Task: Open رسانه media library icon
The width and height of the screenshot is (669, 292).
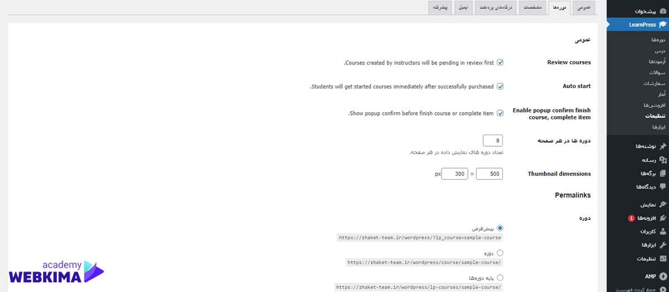Action: click(662, 160)
